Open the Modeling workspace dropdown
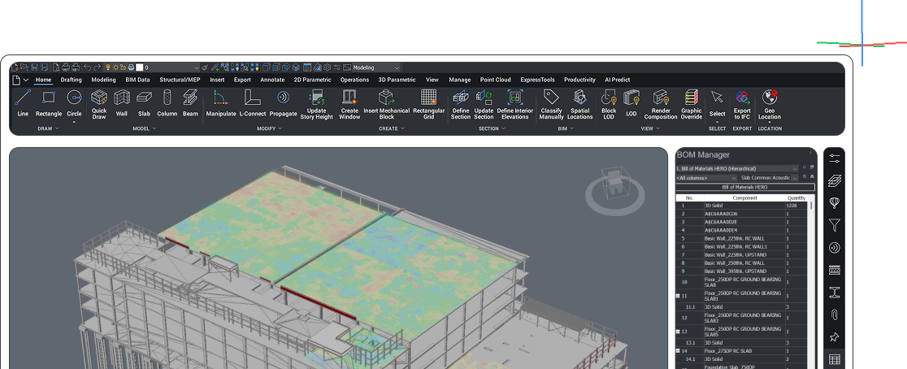This screenshot has width=907, height=369. click(375, 67)
